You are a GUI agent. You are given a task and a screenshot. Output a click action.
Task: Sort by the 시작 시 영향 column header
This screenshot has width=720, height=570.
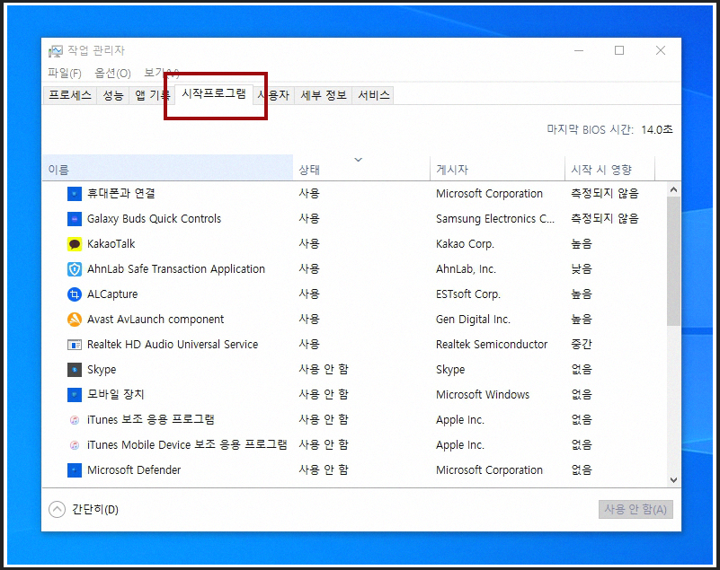click(609, 168)
